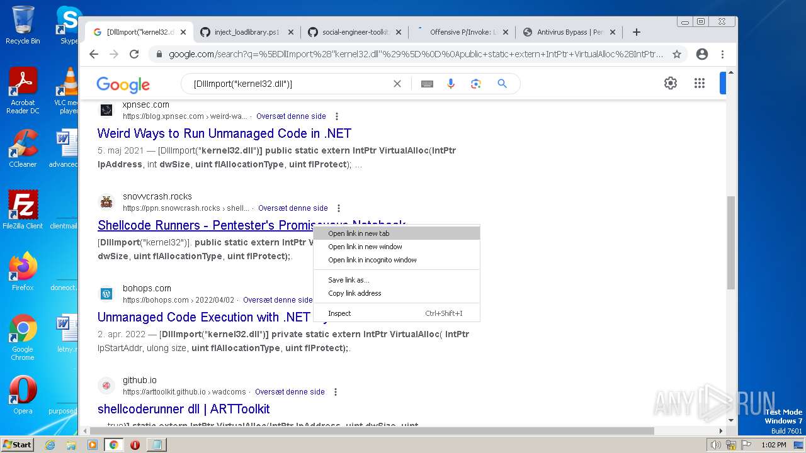Switch to the Offensive P/Invoke tab
Screen dimensions: 806x453
462,32
